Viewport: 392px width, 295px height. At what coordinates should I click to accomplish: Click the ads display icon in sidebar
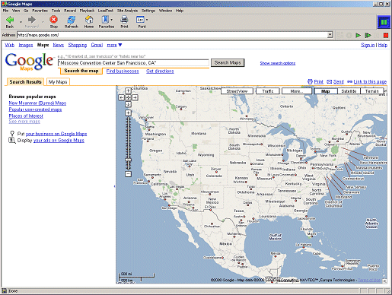click(12, 140)
